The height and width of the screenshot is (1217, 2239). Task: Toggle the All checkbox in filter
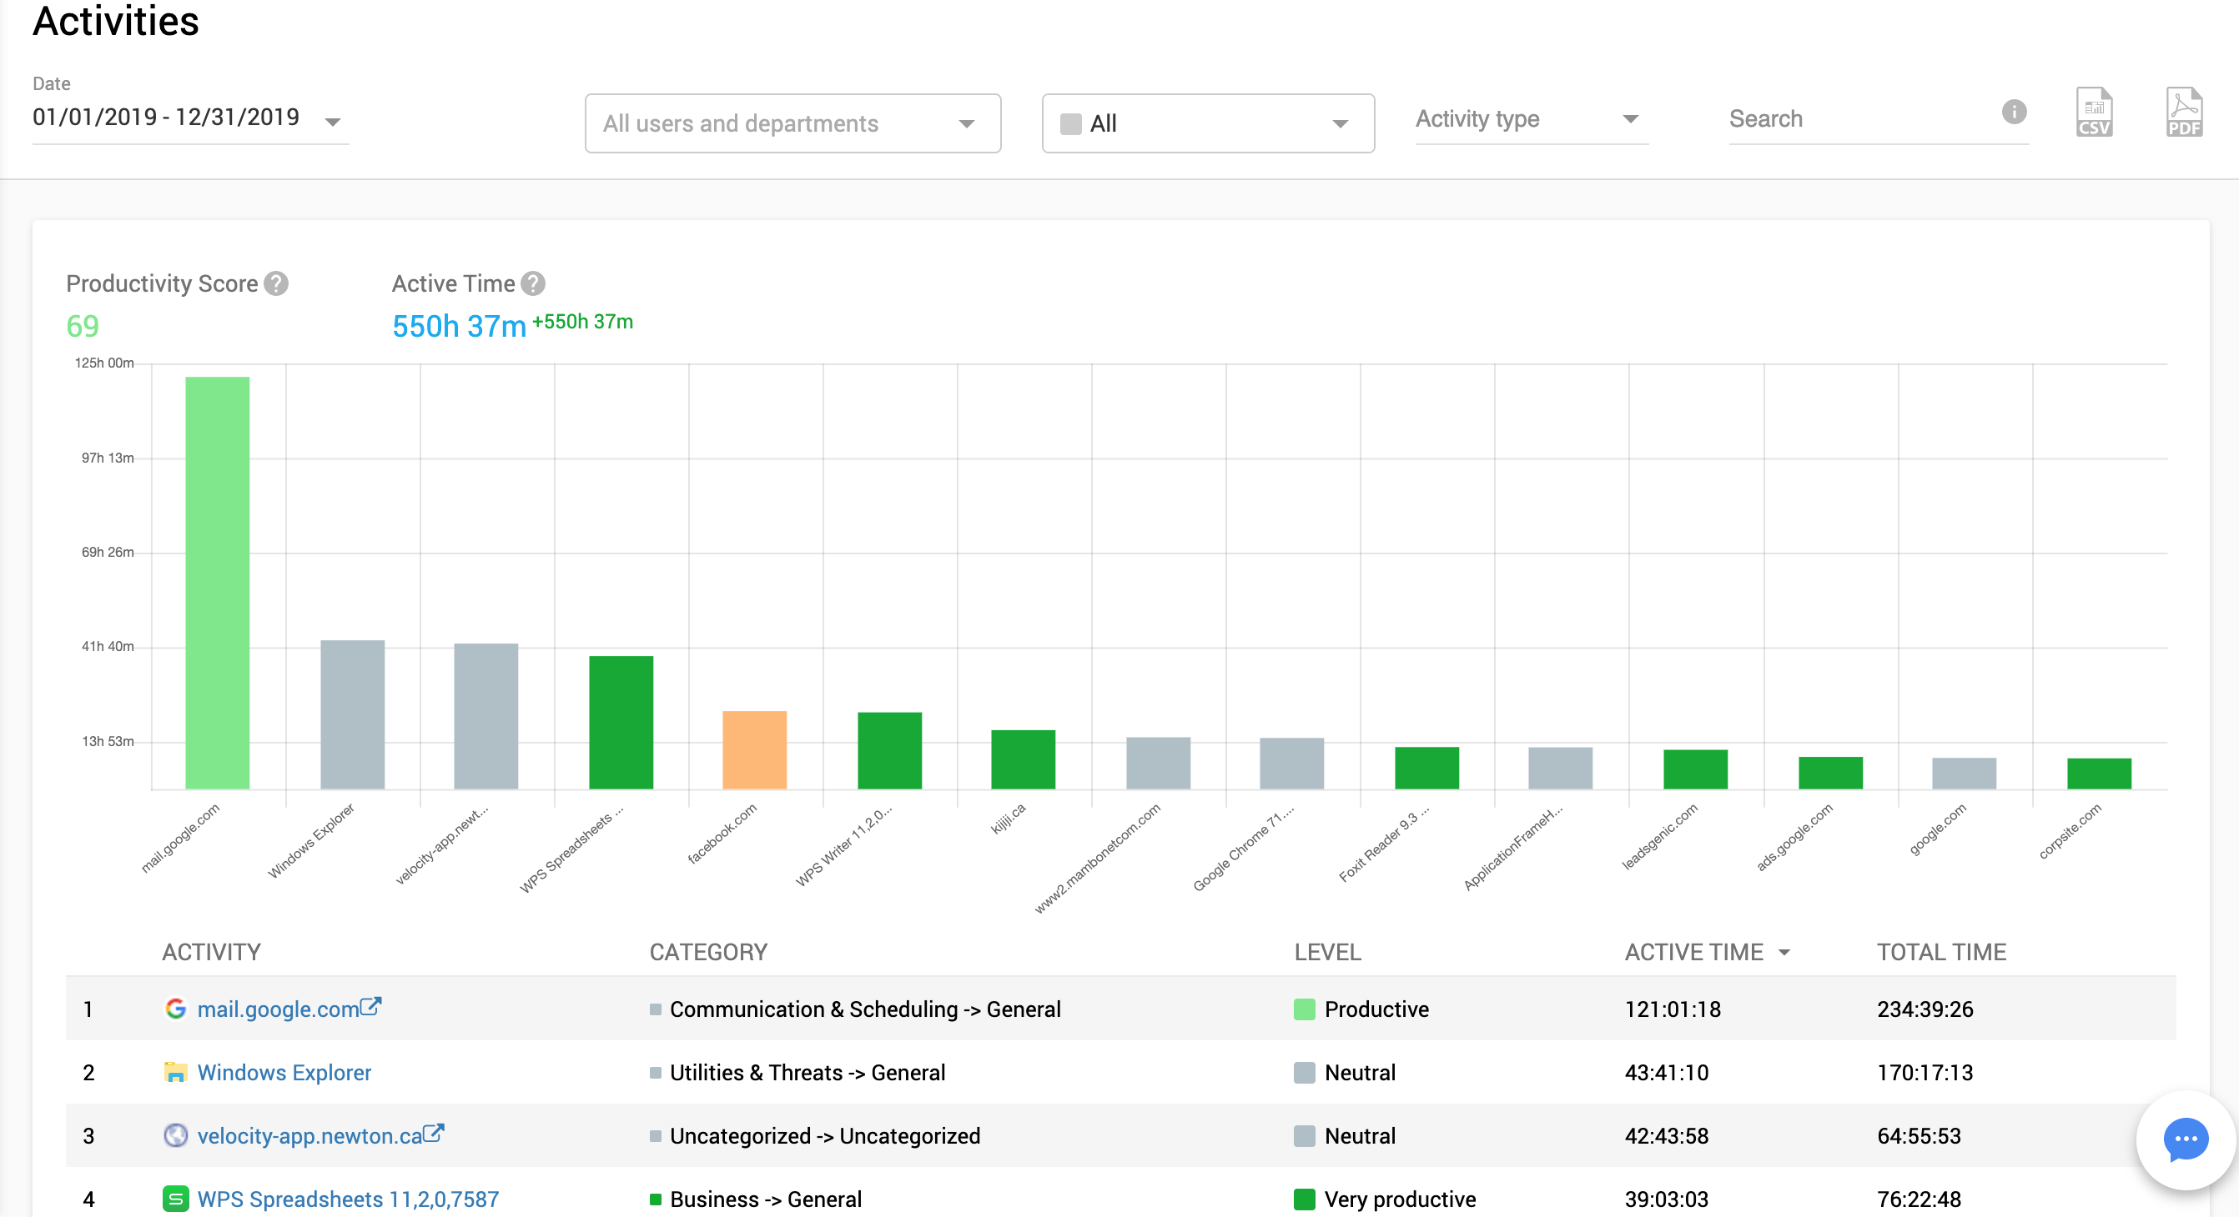[1071, 124]
